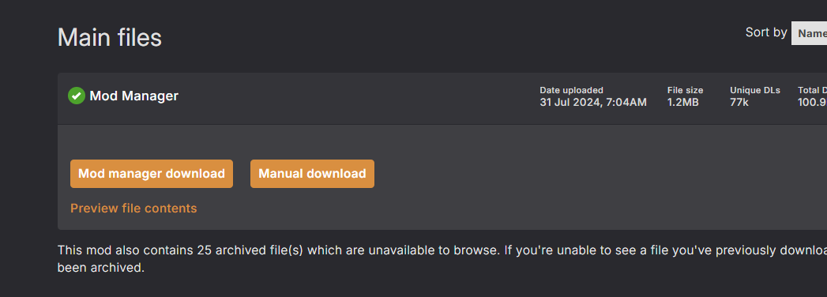Click the Sort by label text

tap(766, 32)
